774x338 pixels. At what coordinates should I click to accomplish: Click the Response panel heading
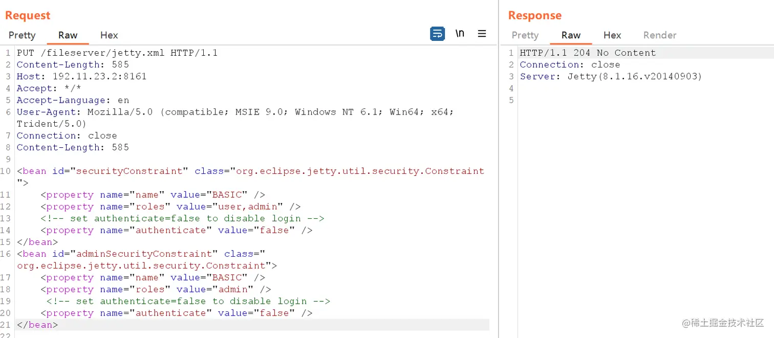(535, 15)
